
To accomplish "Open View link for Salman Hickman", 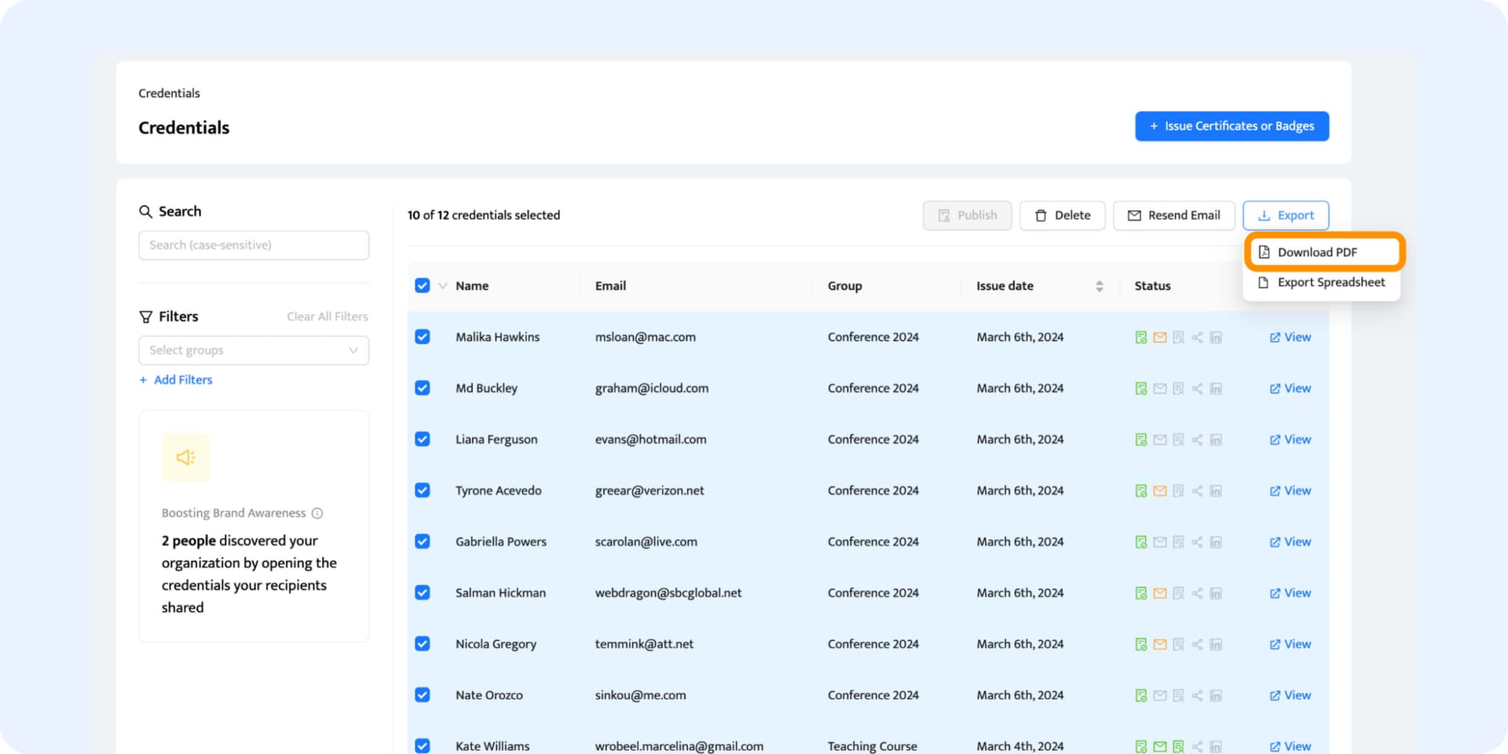I will [1290, 593].
